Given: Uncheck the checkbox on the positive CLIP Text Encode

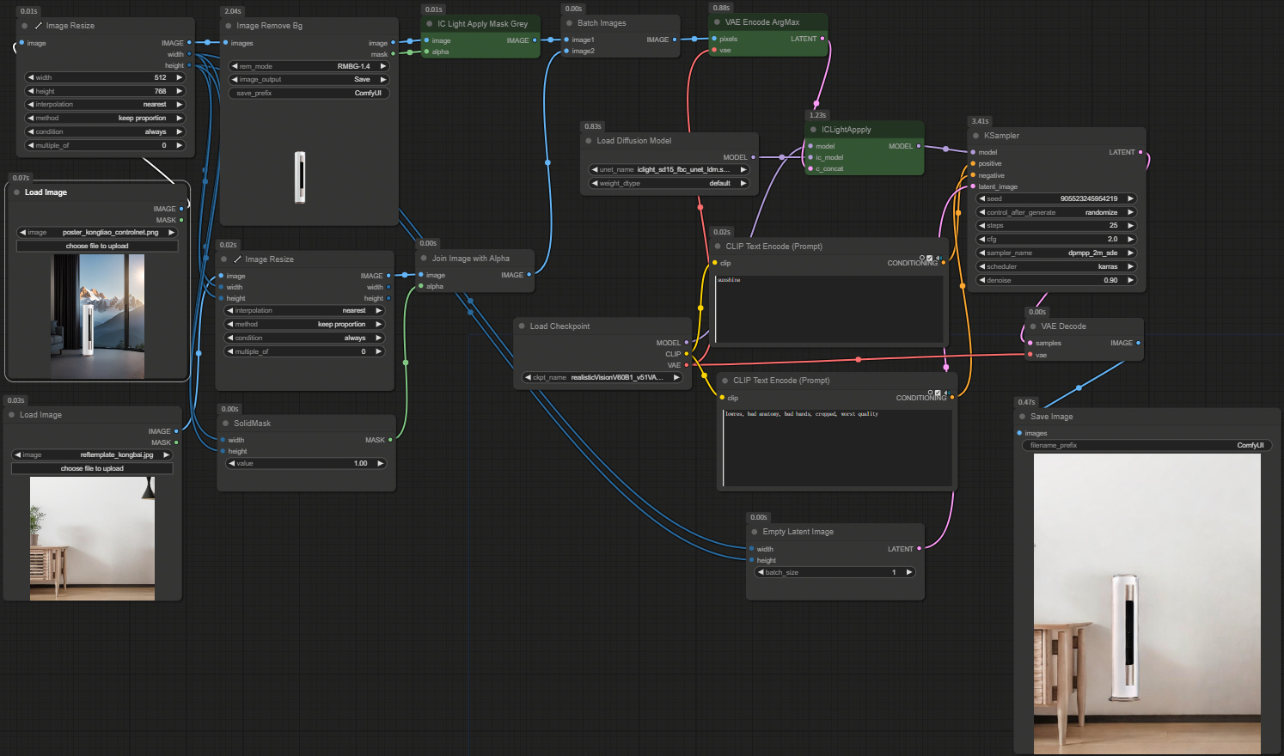Looking at the screenshot, I should (x=930, y=257).
